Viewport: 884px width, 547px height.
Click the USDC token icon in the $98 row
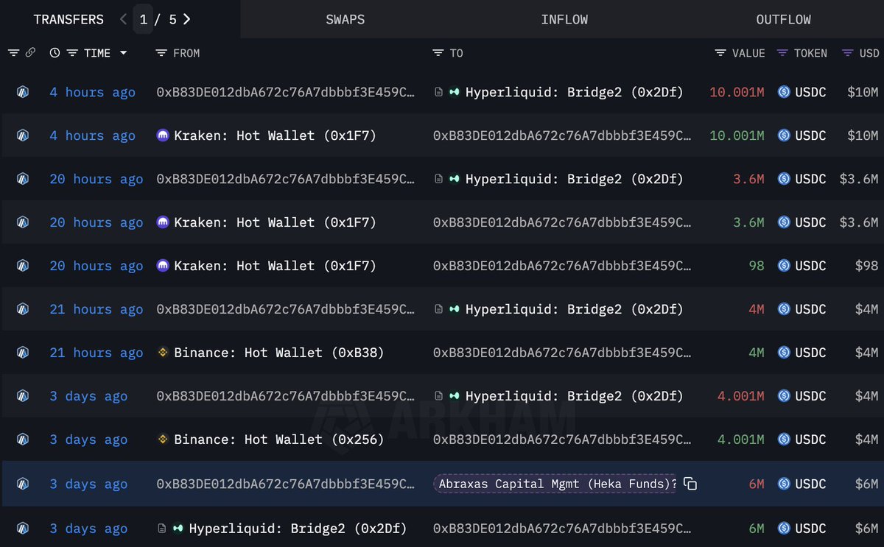click(x=784, y=266)
